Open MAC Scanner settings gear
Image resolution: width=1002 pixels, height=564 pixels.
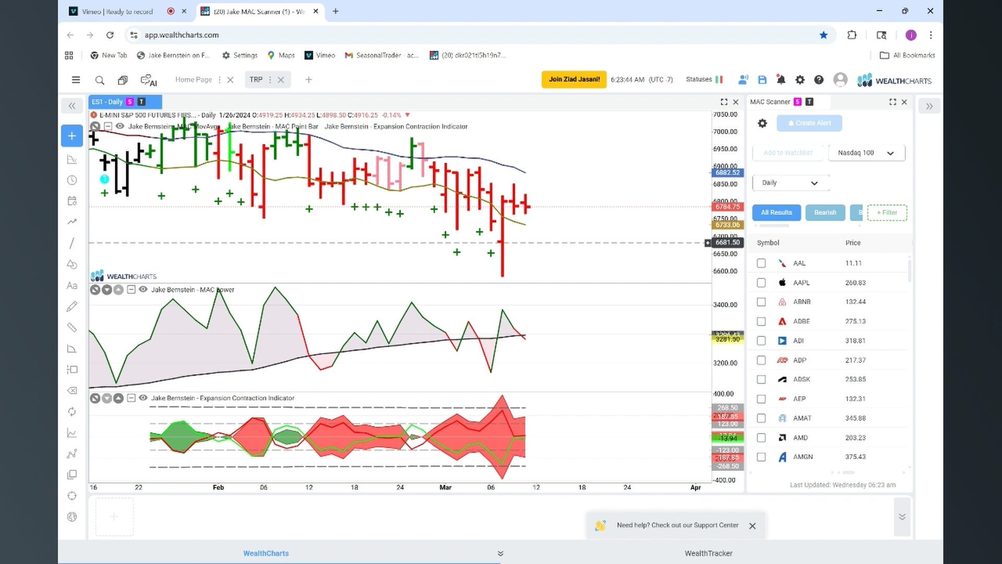pos(762,123)
